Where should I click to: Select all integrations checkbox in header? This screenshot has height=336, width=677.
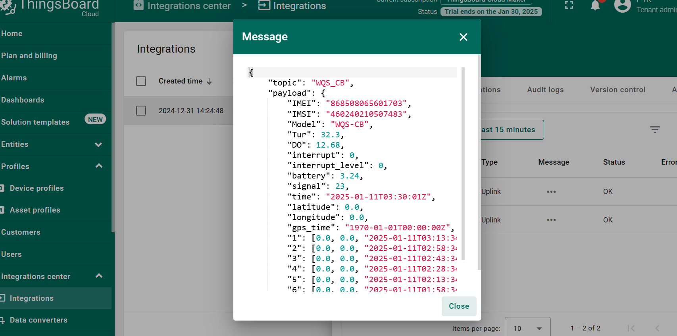click(141, 81)
